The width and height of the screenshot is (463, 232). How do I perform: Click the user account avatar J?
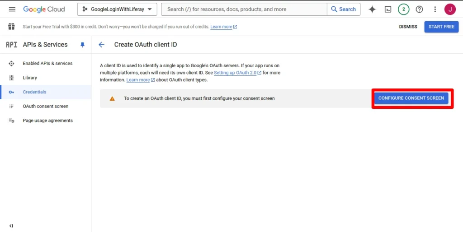(450, 9)
